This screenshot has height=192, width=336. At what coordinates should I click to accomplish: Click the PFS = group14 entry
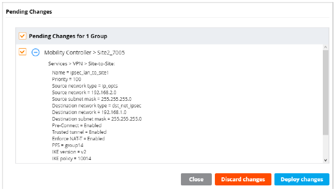point(67,145)
